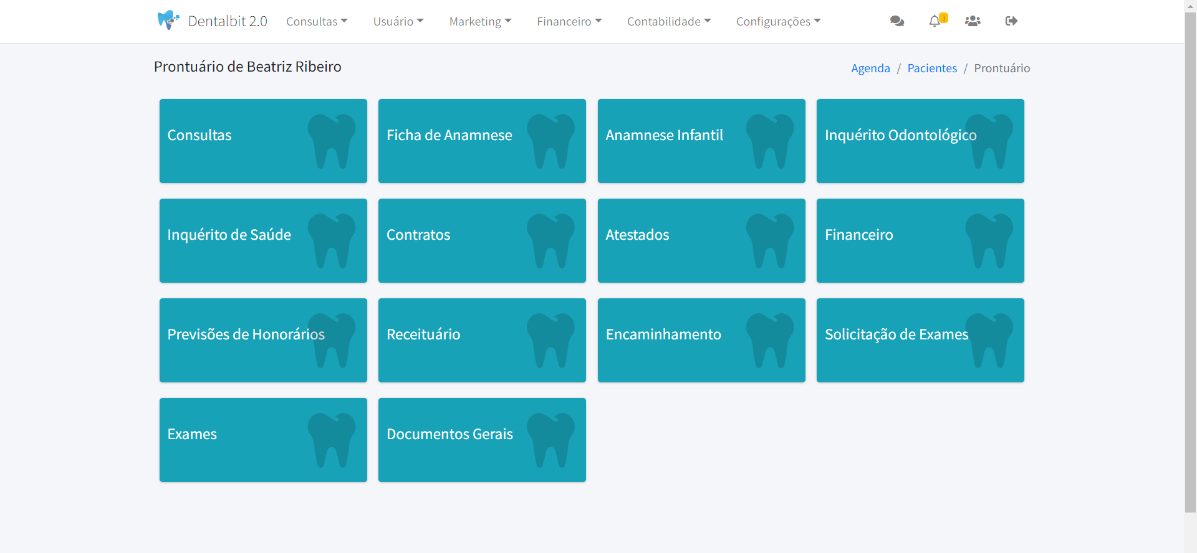Expand the Usuário dropdown menu

click(398, 21)
